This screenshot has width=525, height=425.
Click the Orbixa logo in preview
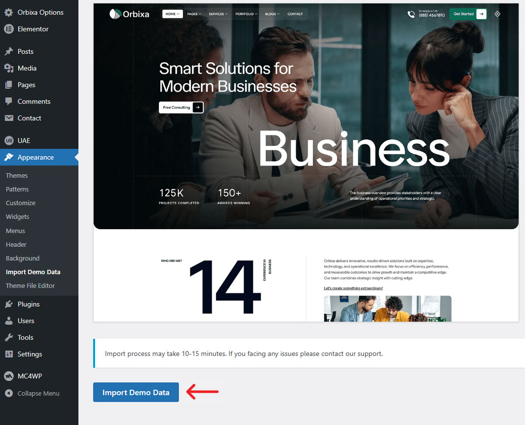[x=130, y=14]
